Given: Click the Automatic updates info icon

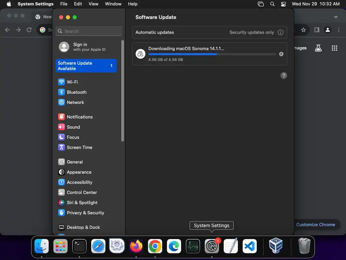Looking at the screenshot, I should pyautogui.click(x=280, y=32).
